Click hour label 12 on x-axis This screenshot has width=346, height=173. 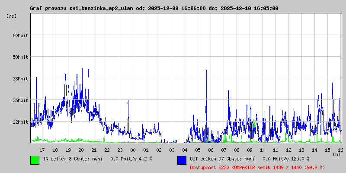point(288,150)
